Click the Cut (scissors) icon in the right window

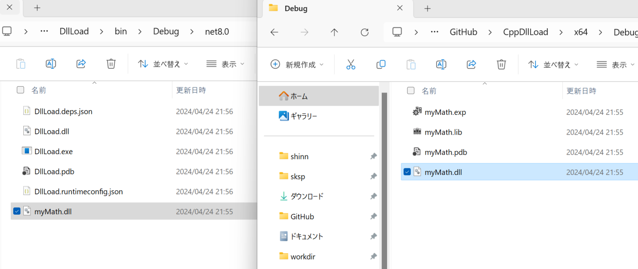(x=351, y=64)
